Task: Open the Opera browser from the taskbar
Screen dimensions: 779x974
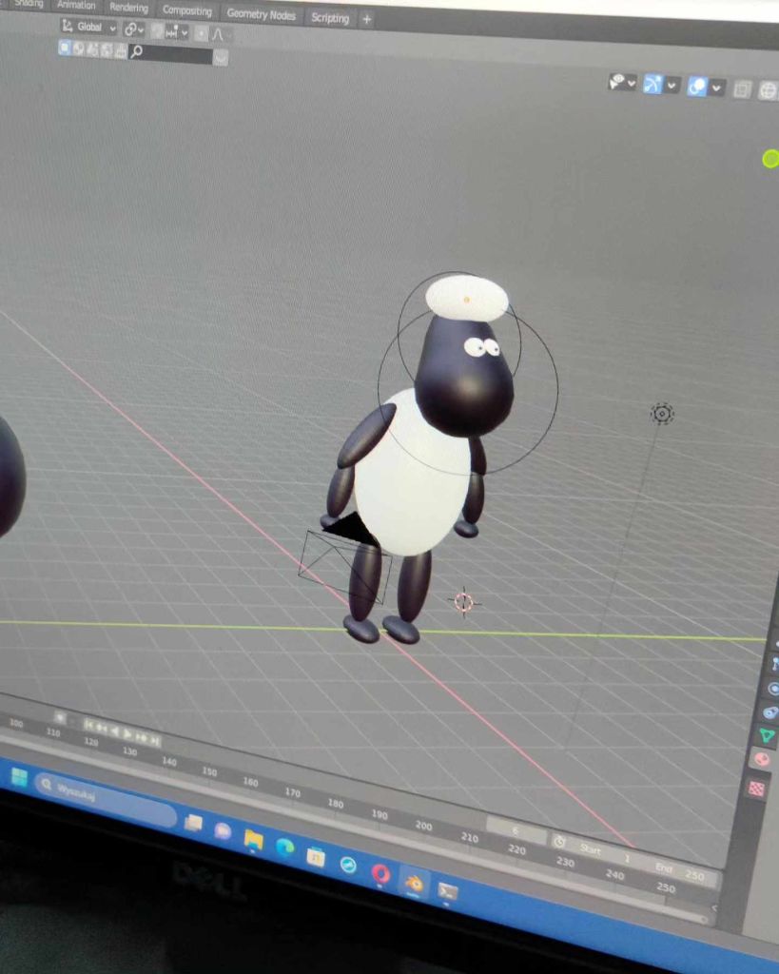Action: [380, 874]
